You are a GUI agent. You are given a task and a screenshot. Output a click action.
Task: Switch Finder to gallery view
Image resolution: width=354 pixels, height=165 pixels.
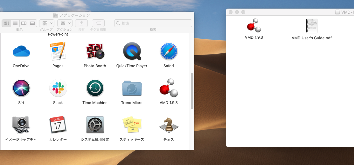pos(32,23)
